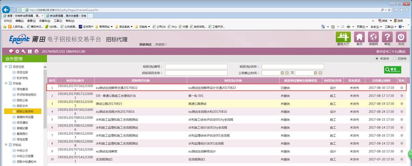412x166 pixels.
Task: Open the settings gear in purple bar
Action: 17,51
